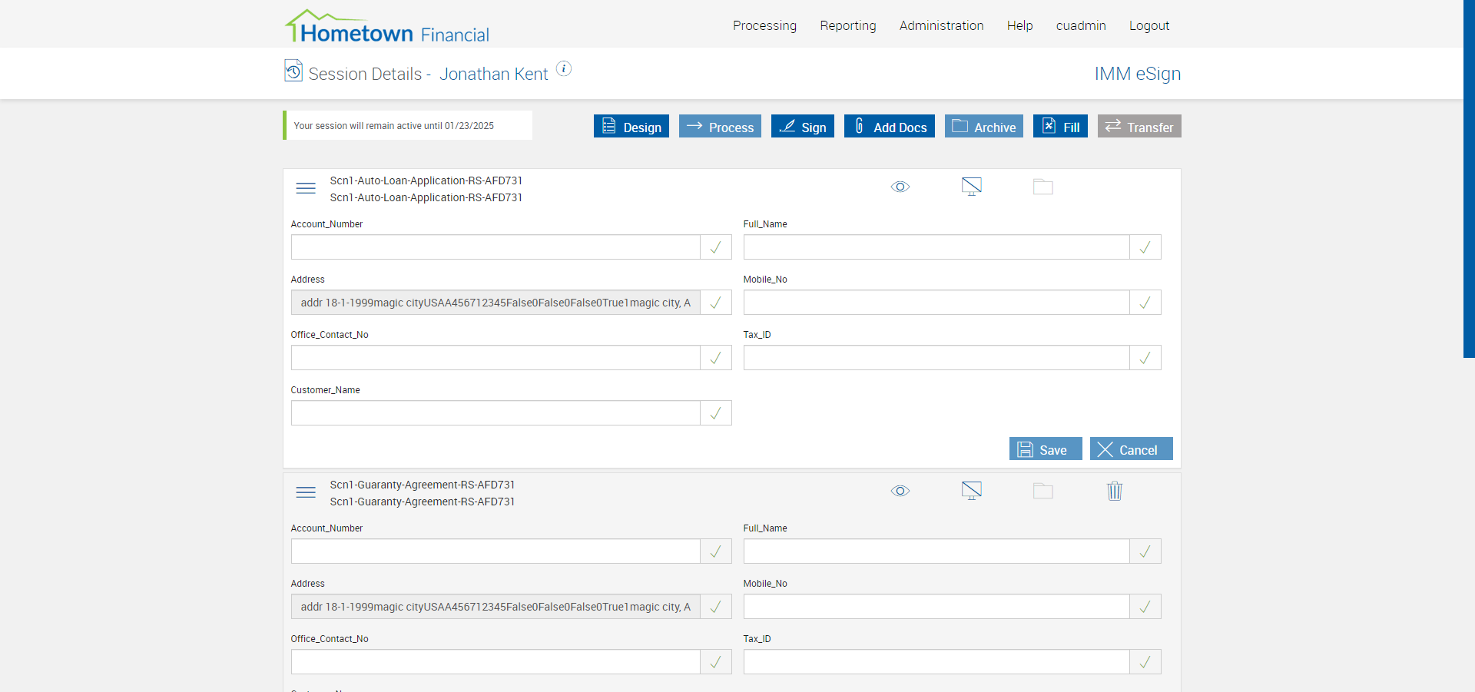Click the Hometown Financial logo

(387, 26)
